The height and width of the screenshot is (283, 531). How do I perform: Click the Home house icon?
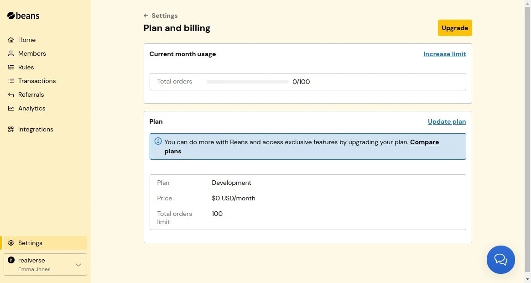pyautogui.click(x=11, y=40)
